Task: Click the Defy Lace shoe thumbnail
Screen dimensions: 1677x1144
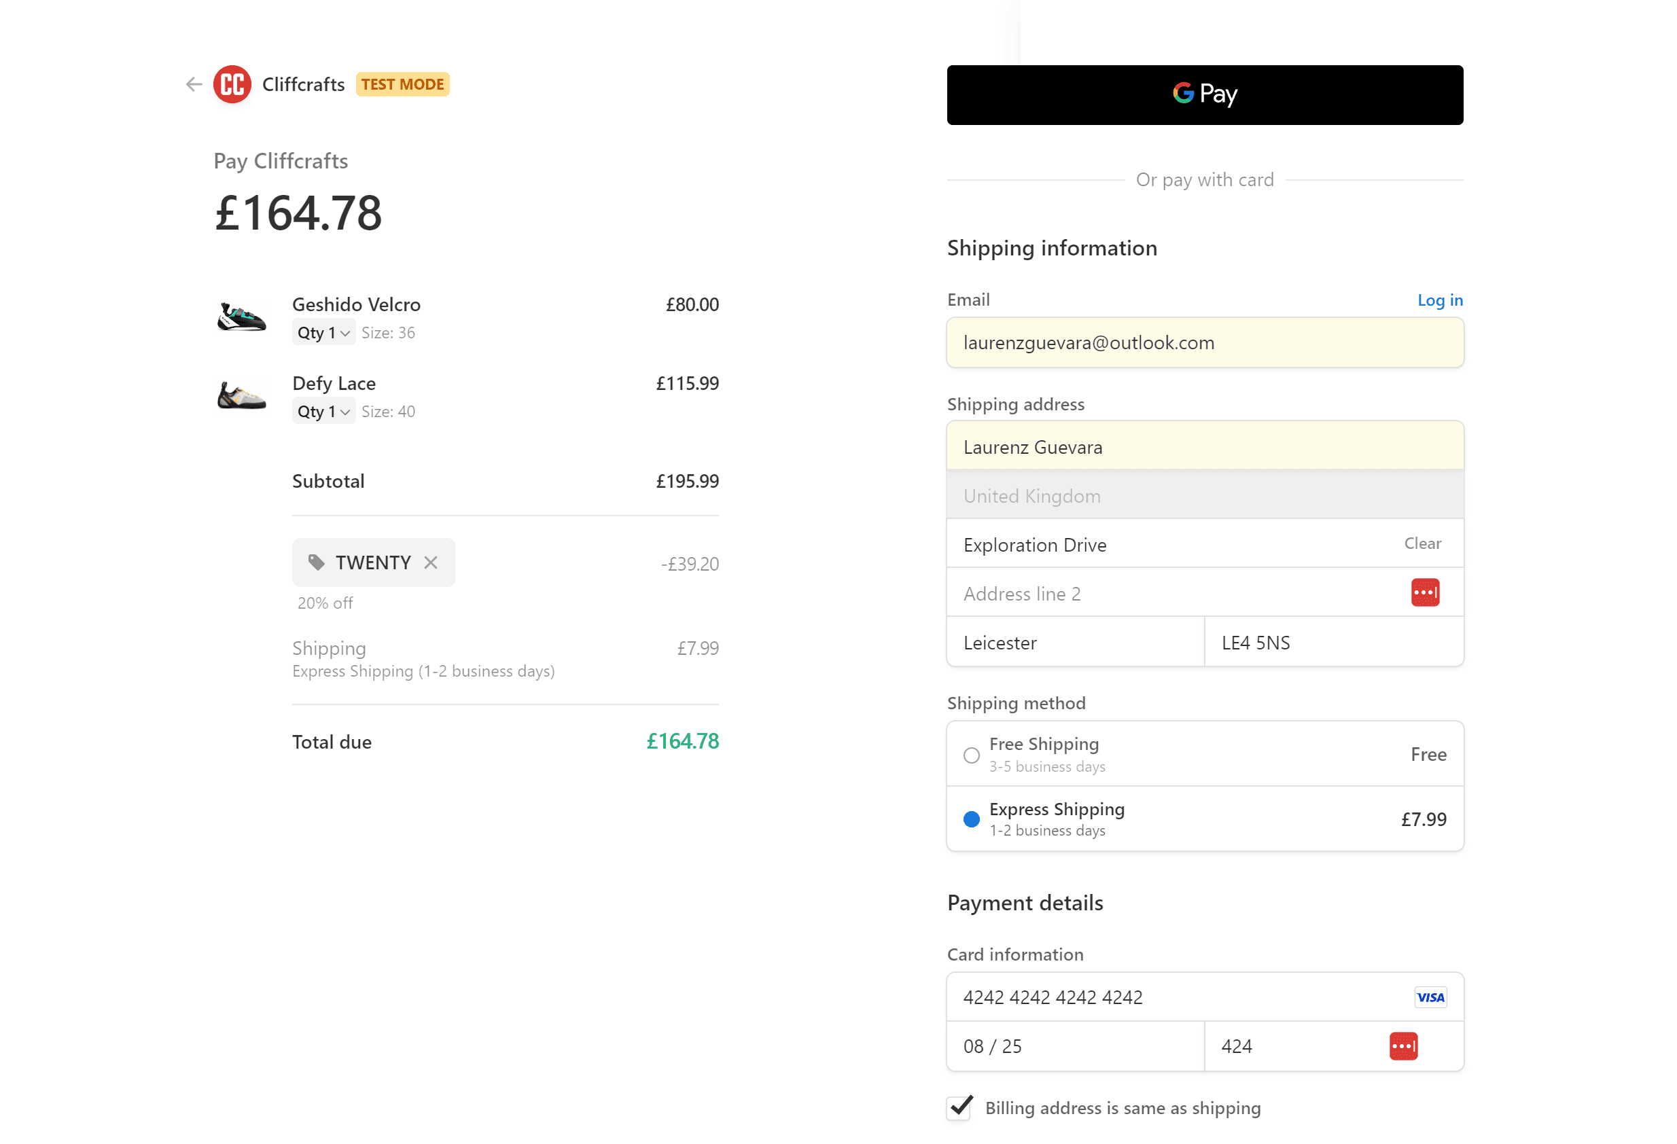Action: point(243,396)
